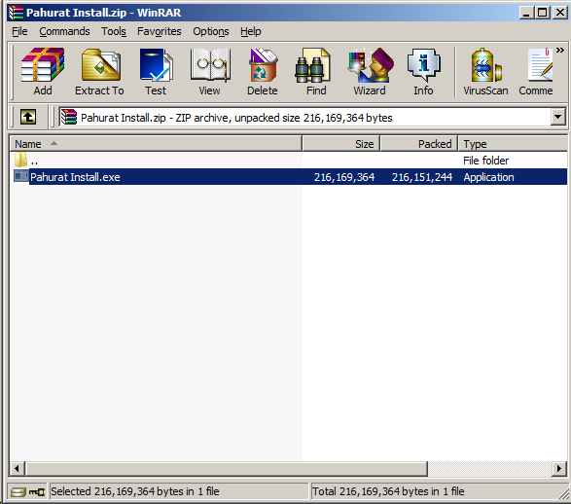Viewport: 571px width, 504px height.
Task: Minimize the WinRAR window
Action: (526, 13)
